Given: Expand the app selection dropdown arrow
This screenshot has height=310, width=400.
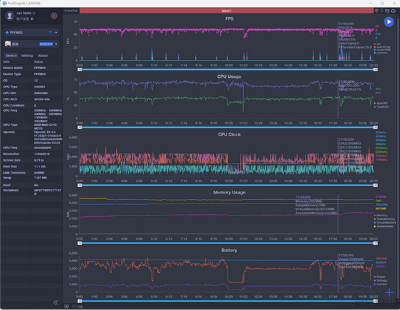Looking at the screenshot, I should (56, 44).
